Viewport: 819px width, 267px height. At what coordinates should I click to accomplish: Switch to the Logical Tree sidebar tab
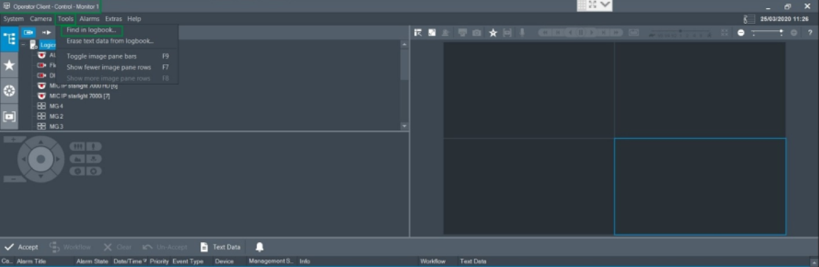[x=9, y=39]
